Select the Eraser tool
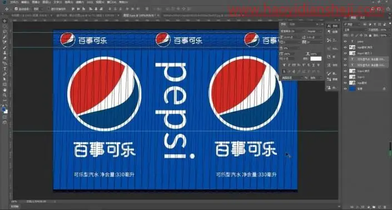 (4, 58)
